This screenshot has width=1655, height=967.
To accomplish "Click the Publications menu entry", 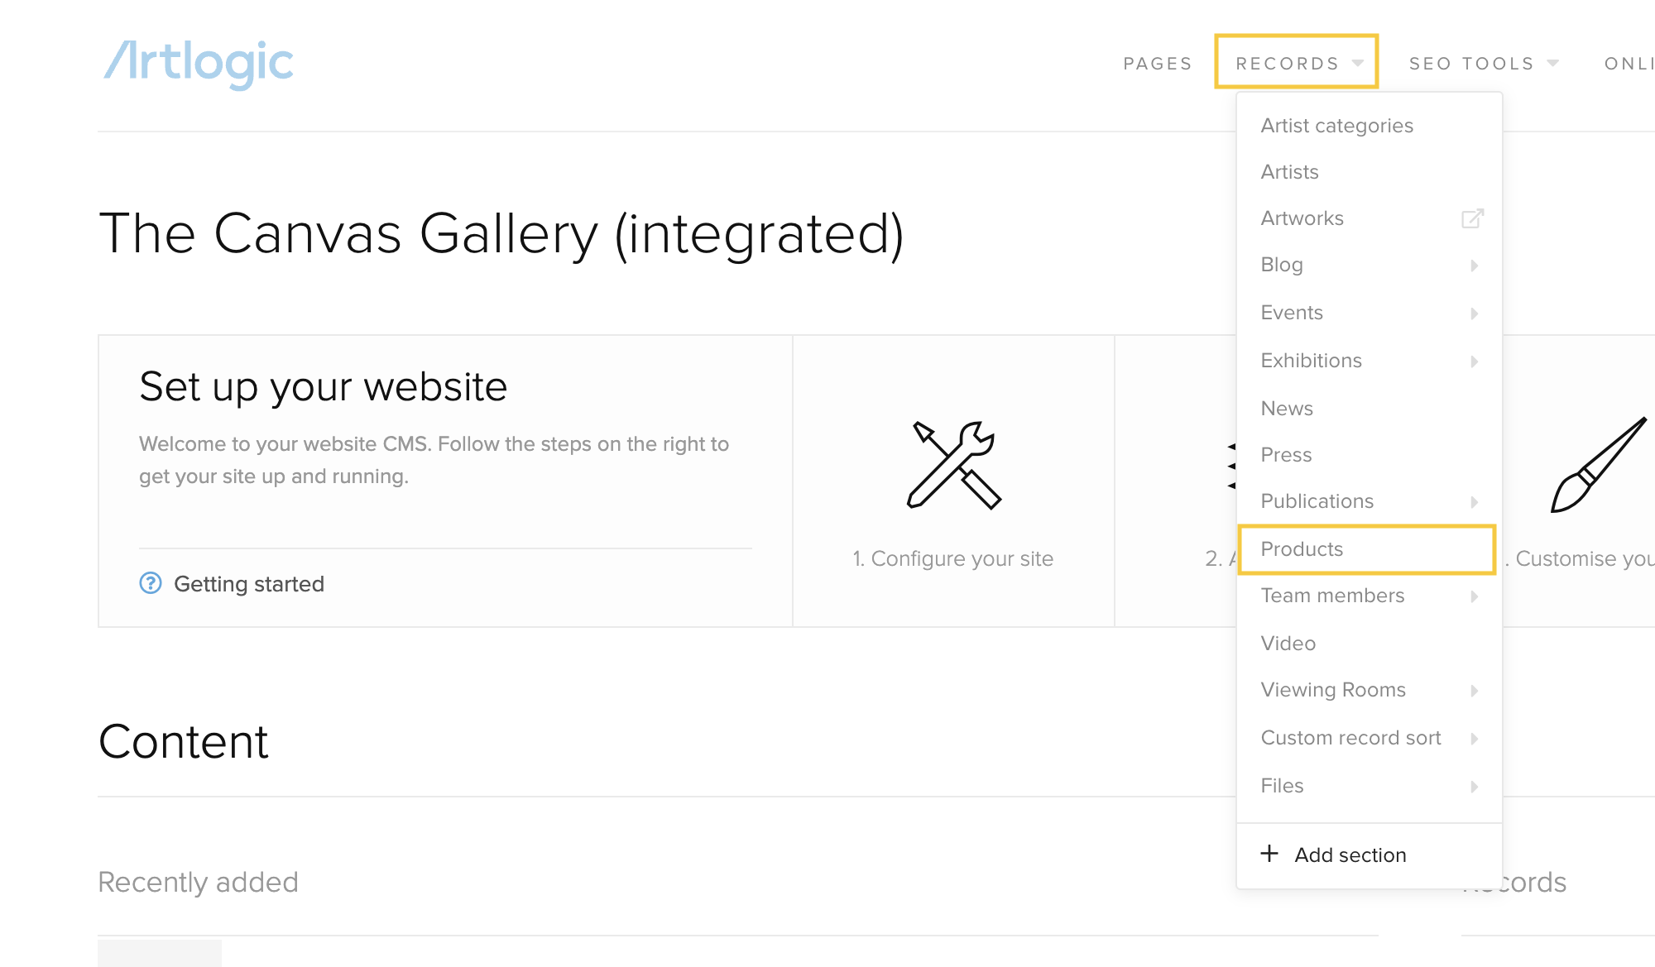I will [1317, 501].
